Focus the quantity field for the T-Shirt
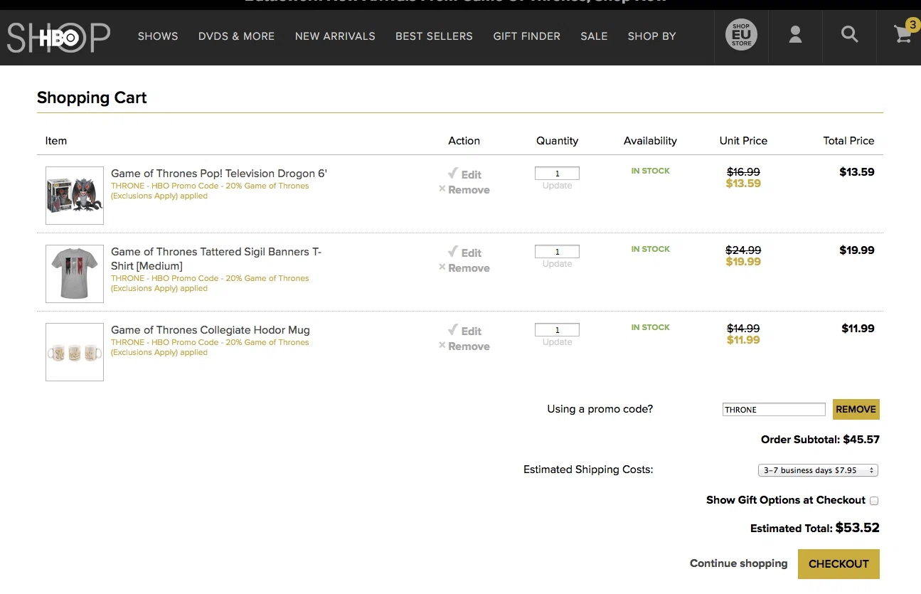The image size is (921, 594). pyautogui.click(x=557, y=251)
